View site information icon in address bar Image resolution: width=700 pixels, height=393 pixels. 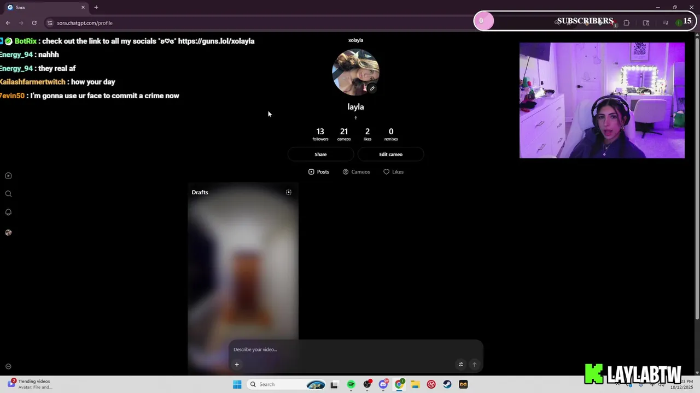coord(50,23)
